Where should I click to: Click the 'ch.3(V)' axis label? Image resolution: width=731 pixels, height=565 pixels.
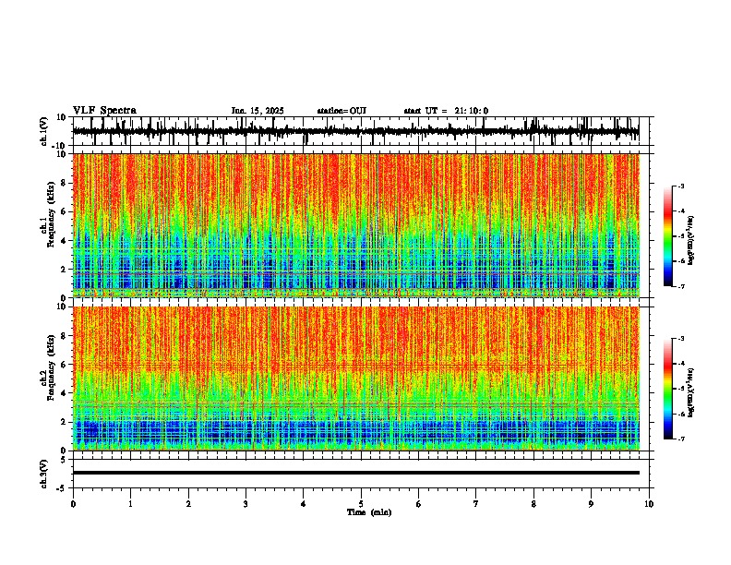(44, 474)
